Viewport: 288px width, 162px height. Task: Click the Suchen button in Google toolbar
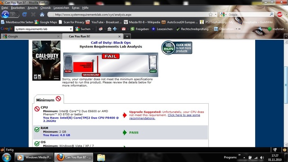coord(83,29)
